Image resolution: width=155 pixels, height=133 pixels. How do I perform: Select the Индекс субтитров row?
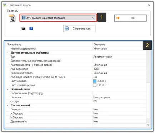click(x=76, y=73)
